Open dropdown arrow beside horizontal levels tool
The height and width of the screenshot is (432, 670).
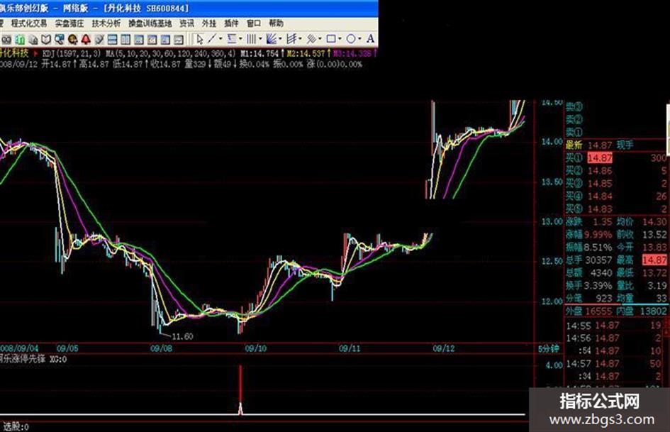click(x=240, y=39)
